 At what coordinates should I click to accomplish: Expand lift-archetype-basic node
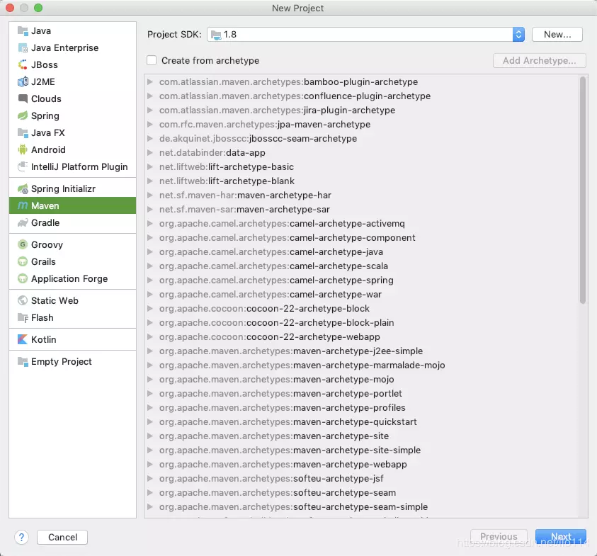[150, 167]
